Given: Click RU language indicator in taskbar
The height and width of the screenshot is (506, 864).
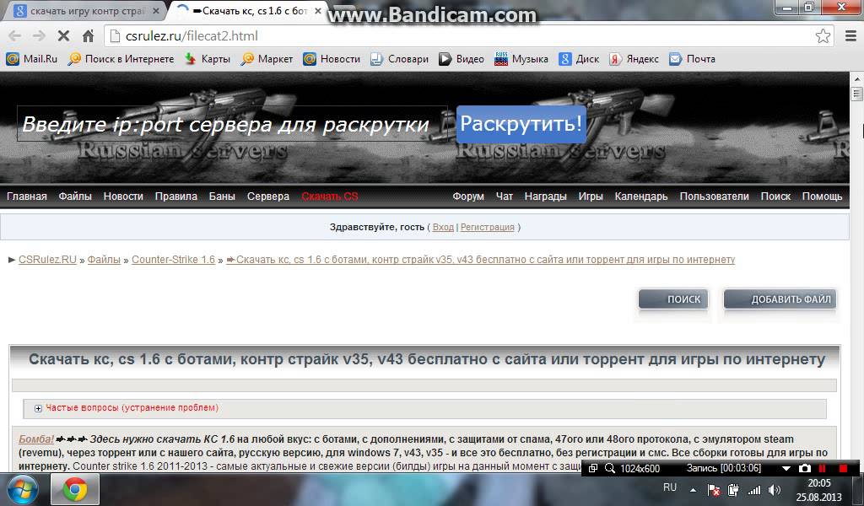Looking at the screenshot, I should click(x=669, y=487).
